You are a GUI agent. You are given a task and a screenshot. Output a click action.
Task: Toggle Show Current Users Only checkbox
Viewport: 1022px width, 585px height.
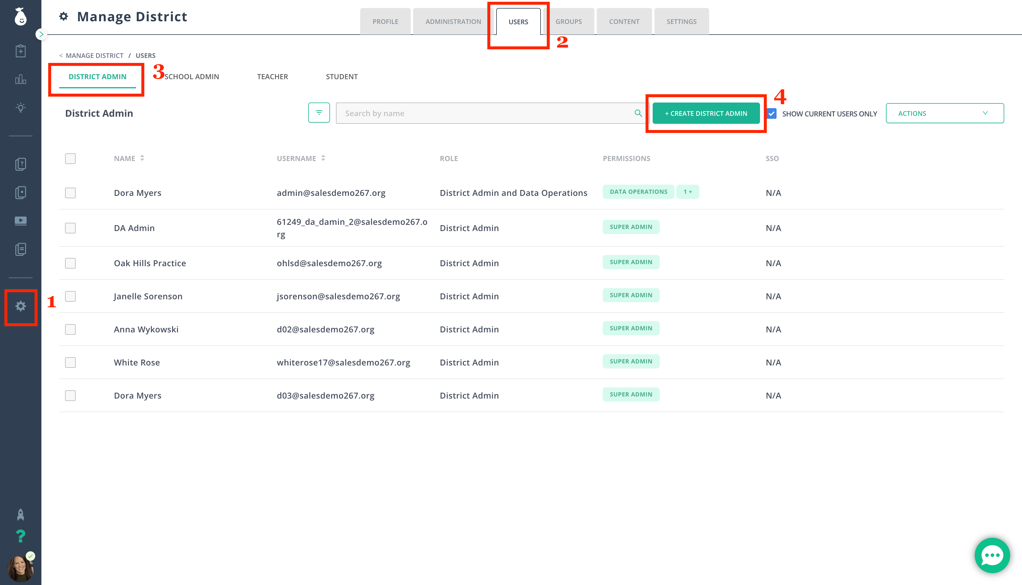(772, 114)
